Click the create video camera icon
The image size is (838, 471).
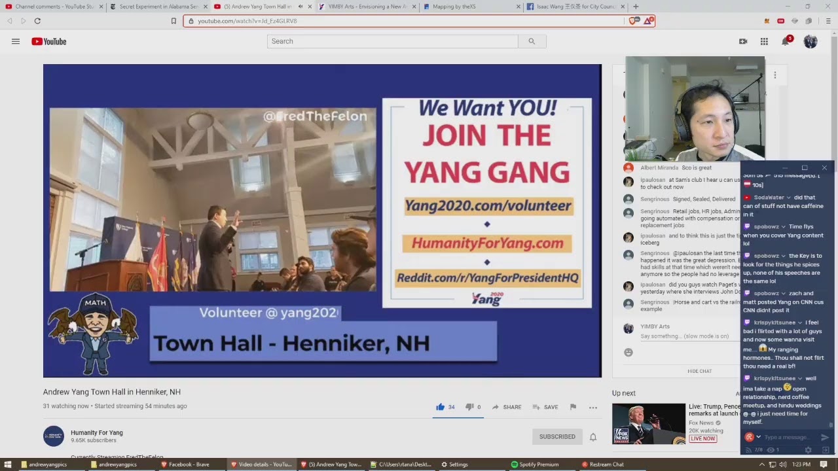pos(743,41)
